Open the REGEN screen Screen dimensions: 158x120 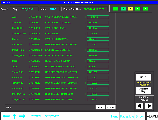click(36, 116)
